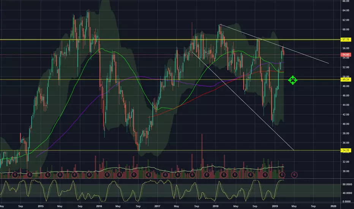
Task: Click the 52.00 price axis value
Action: [x=346, y=67]
